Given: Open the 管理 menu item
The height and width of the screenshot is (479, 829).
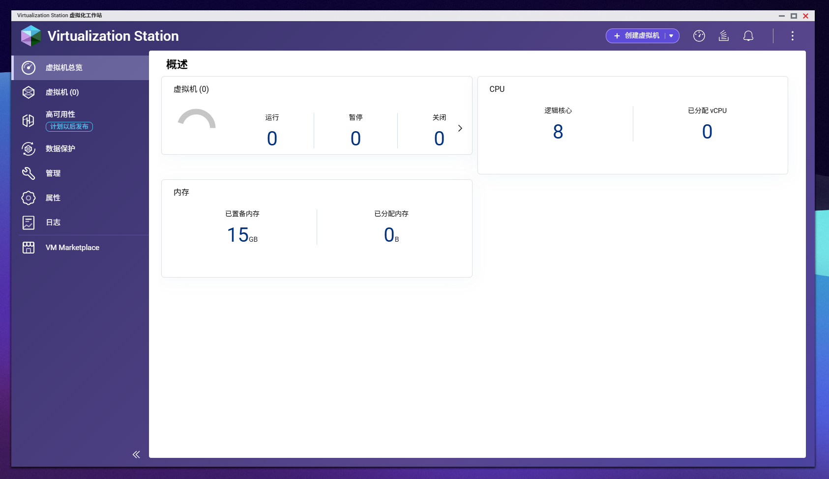Looking at the screenshot, I should [x=80, y=173].
